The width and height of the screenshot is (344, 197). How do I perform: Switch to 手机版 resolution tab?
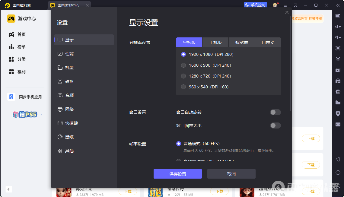coord(215,42)
